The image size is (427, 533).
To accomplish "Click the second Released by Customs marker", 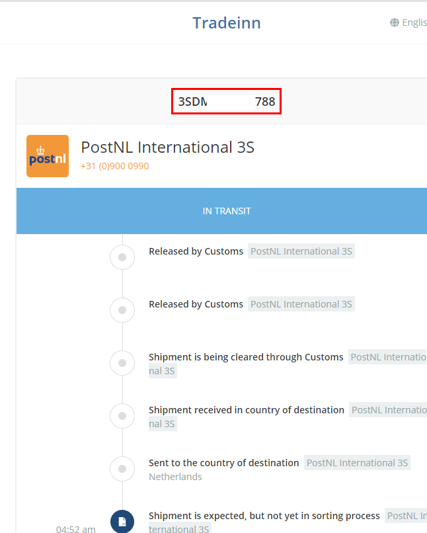I will tap(122, 310).
